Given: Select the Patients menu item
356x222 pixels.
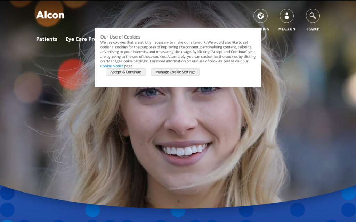Looking at the screenshot, I should tap(47, 39).
